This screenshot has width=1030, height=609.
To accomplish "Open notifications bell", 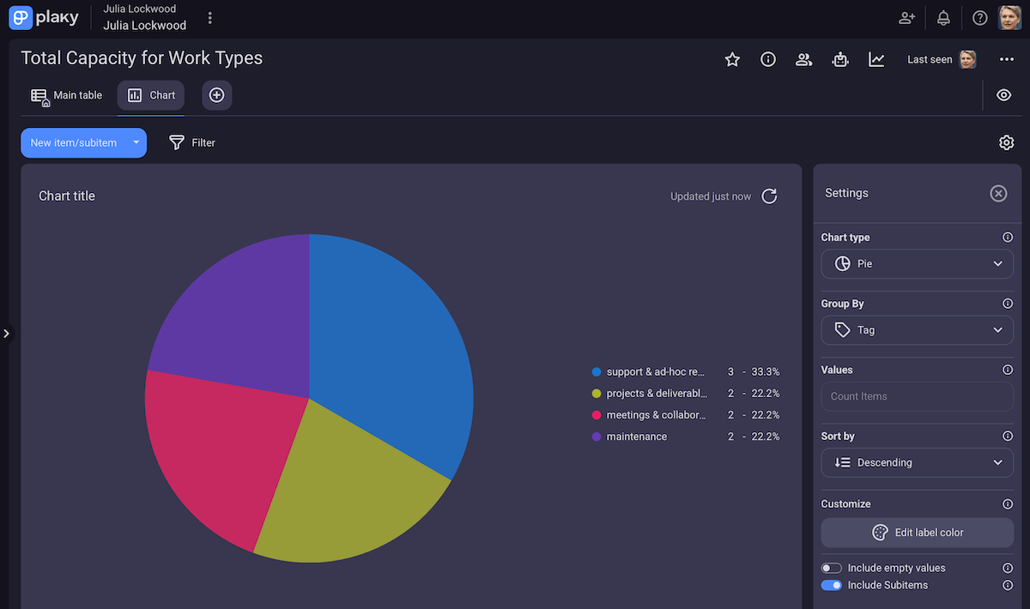I will tap(943, 17).
